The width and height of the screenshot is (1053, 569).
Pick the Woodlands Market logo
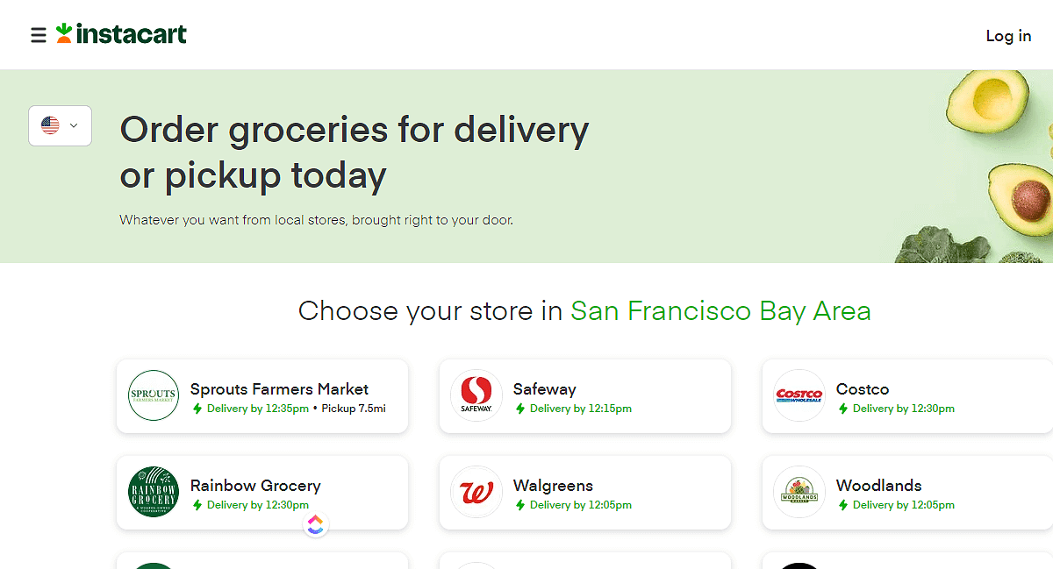pos(799,492)
